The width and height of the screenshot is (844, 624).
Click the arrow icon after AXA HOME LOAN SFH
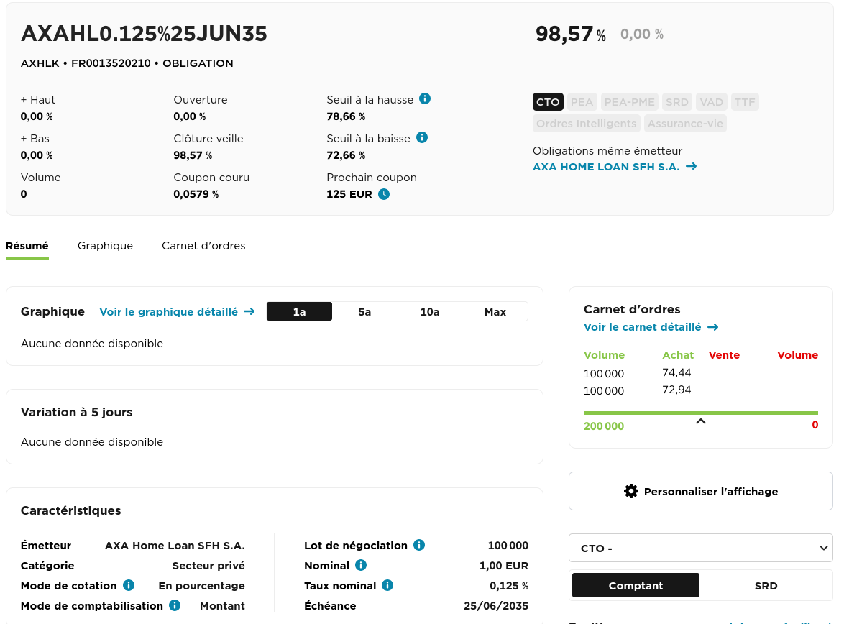coord(691,166)
